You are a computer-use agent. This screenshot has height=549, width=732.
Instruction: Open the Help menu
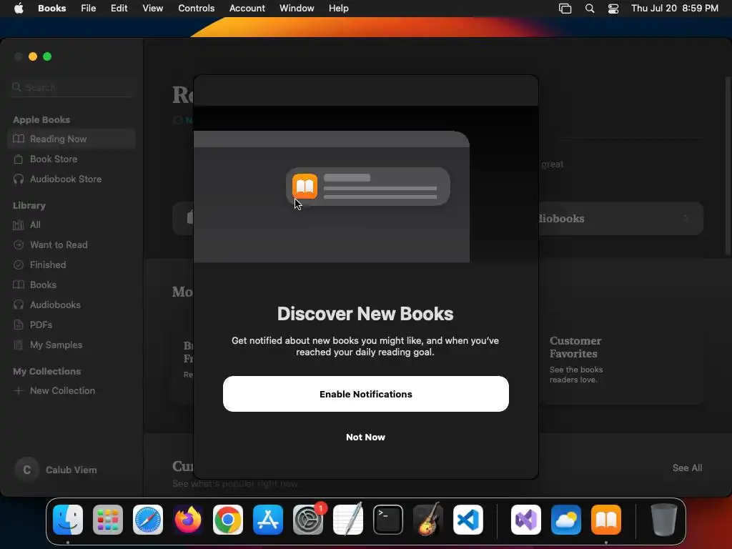[x=338, y=8]
